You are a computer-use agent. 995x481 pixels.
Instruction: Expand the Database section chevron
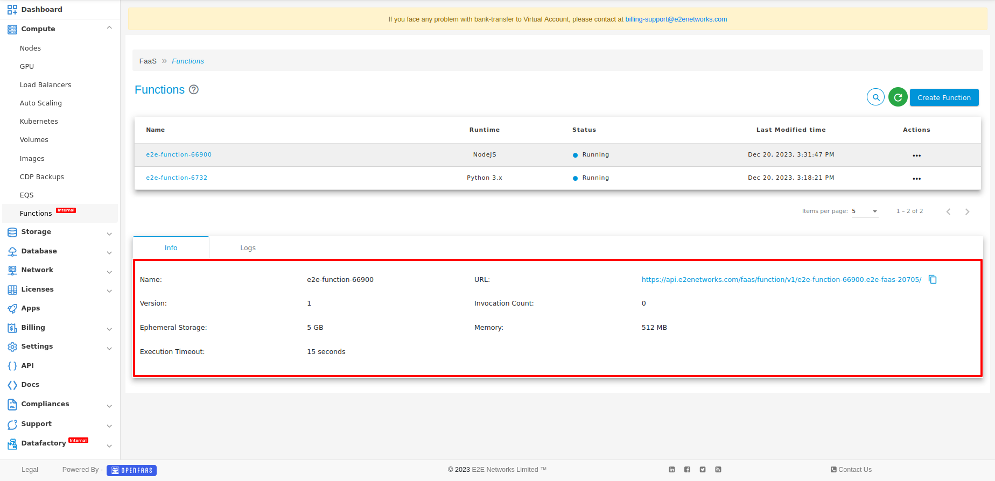tap(109, 252)
